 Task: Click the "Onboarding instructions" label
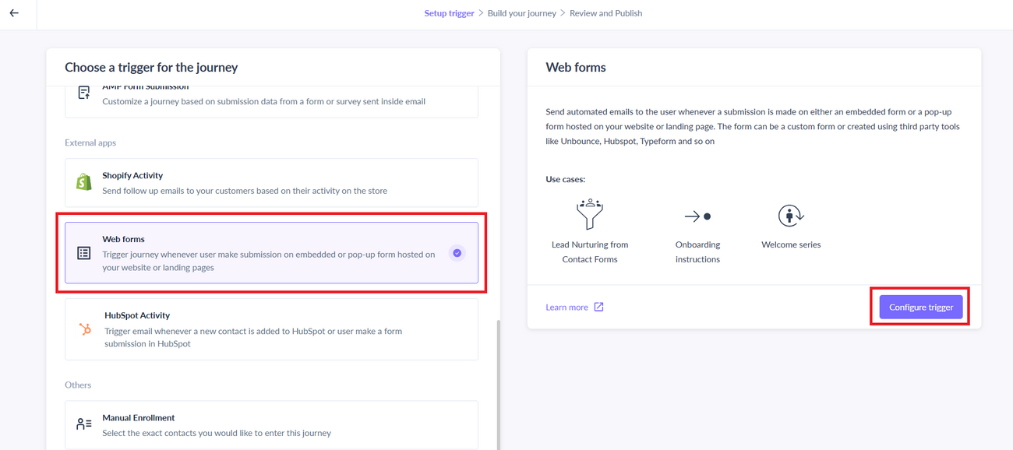tap(697, 251)
